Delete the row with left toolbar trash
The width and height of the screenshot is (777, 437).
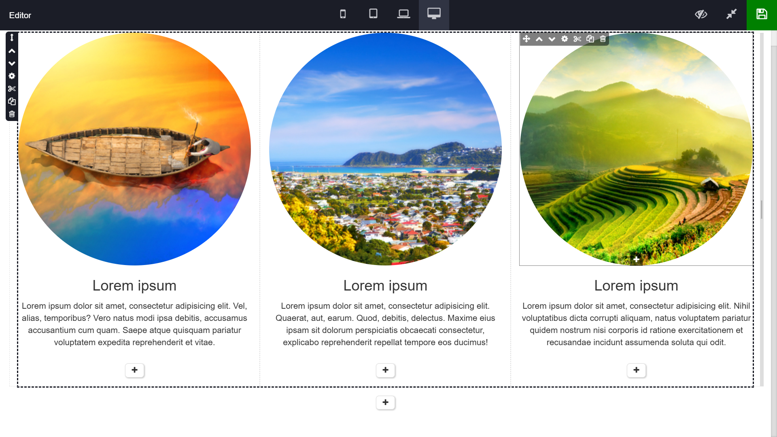pos(12,114)
